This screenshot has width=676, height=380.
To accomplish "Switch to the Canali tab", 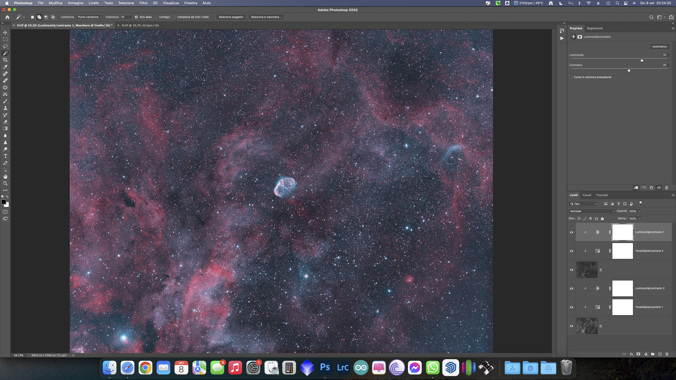I will point(587,195).
